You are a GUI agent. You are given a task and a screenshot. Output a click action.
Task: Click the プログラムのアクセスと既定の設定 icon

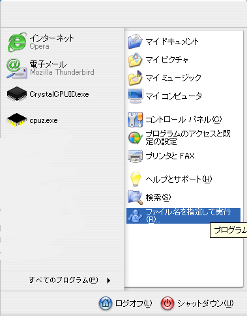coord(135,138)
